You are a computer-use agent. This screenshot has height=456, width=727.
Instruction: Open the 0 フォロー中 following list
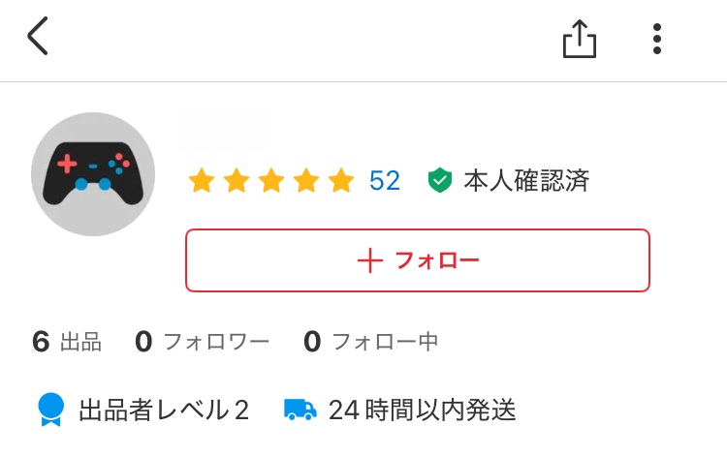click(x=370, y=342)
